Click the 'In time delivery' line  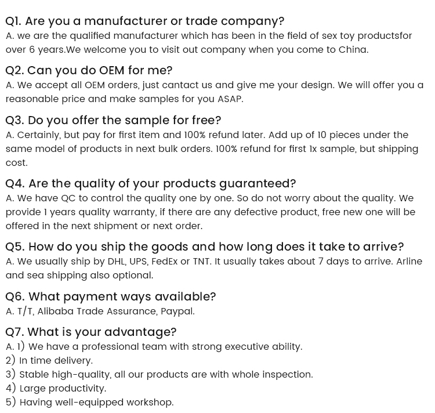pyautogui.click(x=49, y=361)
